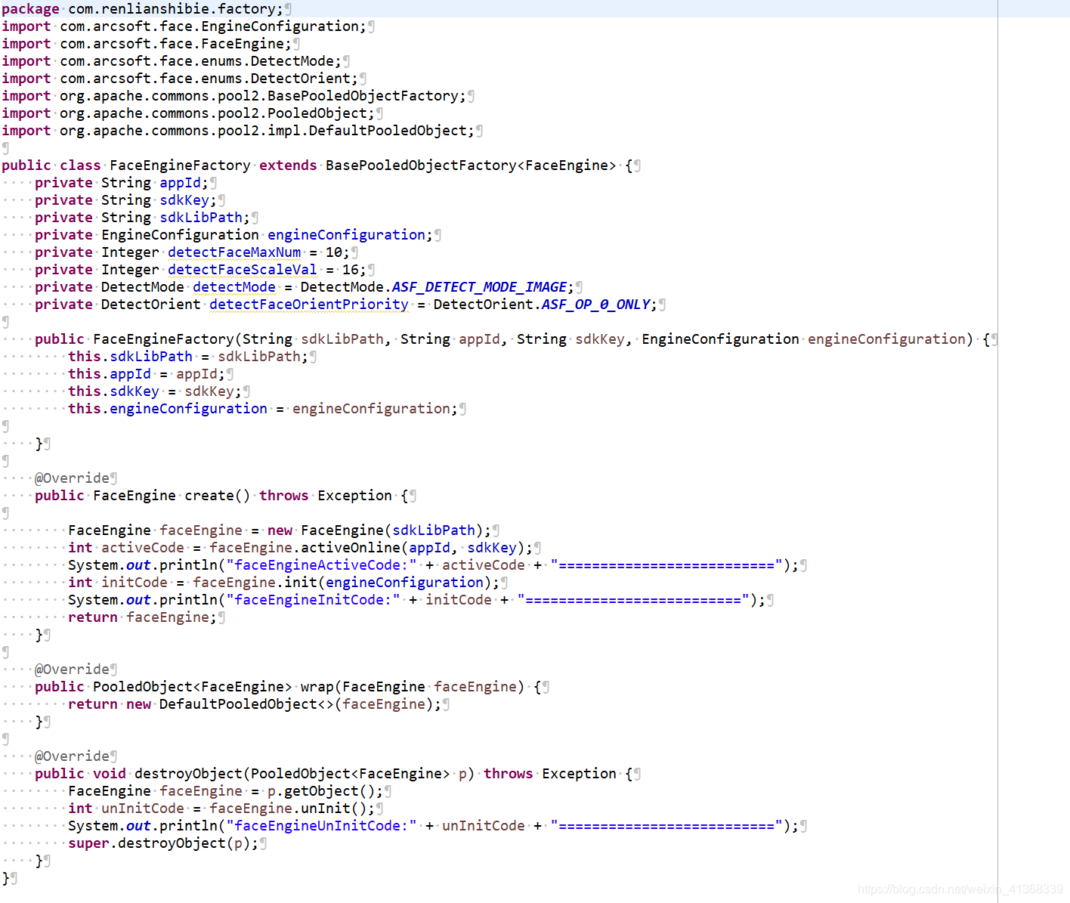Click the sdkKey field declaration
The image size is (1070, 903).
[125, 200]
